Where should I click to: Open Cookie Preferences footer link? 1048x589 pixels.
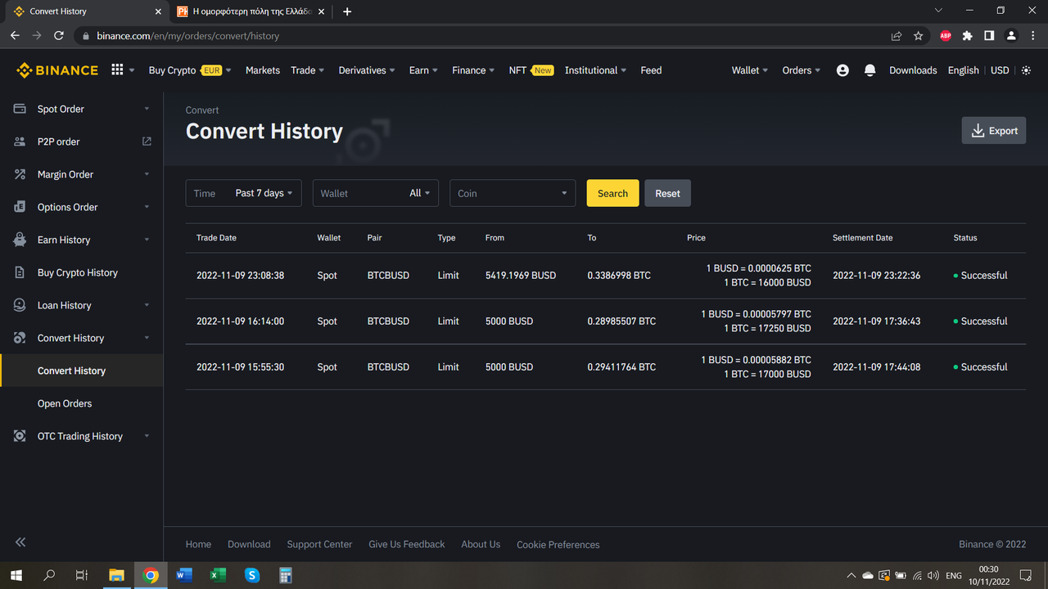coord(558,544)
